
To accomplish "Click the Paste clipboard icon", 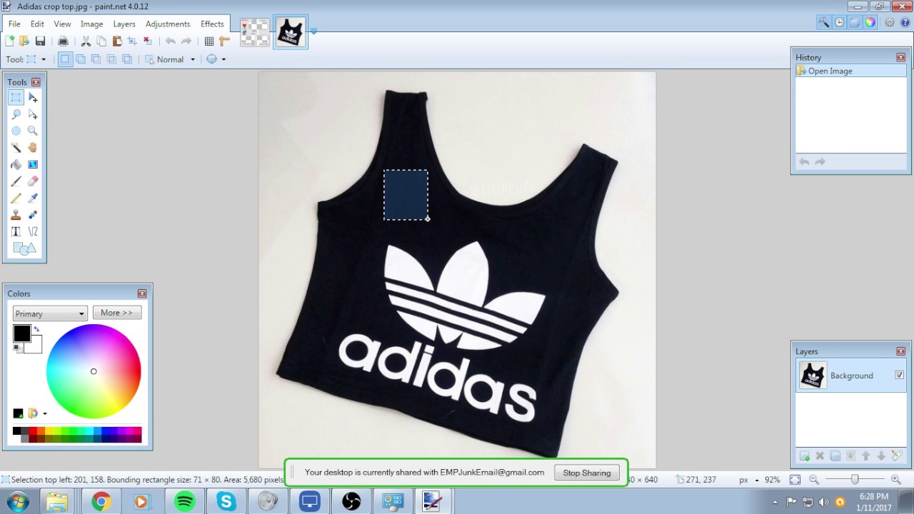I will 117,41.
